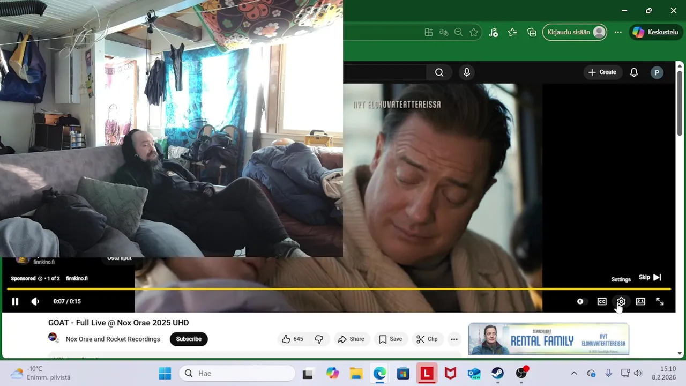Open OBS Studio from the taskbar
Image resolution: width=686 pixels, height=386 pixels.
(521, 373)
